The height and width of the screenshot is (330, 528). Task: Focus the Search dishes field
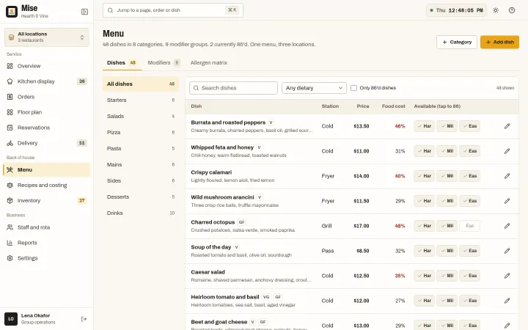233,88
